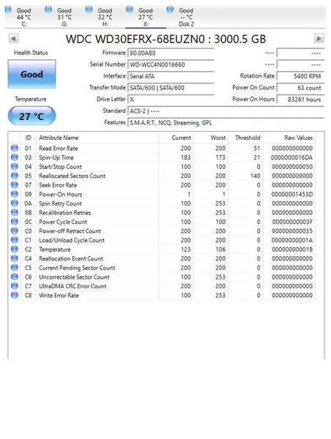The height and width of the screenshot is (439, 331).
Task: Click status icon of Seek Error Rate row
Action: click(15, 185)
